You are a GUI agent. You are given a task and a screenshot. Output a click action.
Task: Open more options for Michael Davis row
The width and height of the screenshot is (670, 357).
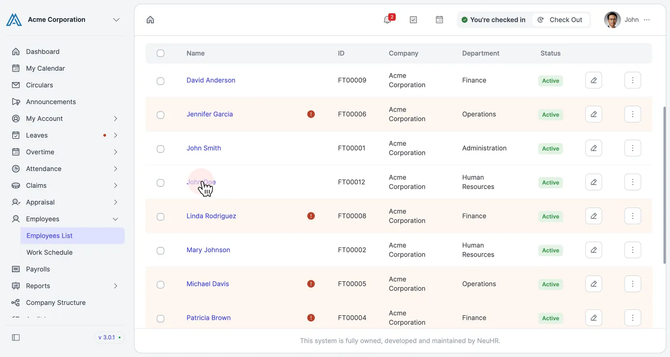point(633,284)
